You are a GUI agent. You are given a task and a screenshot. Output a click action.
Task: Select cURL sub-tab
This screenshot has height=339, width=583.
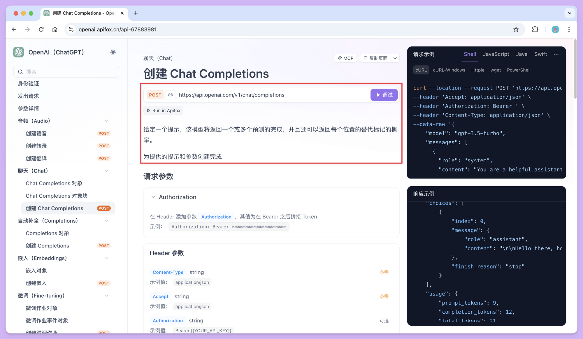[421, 70]
